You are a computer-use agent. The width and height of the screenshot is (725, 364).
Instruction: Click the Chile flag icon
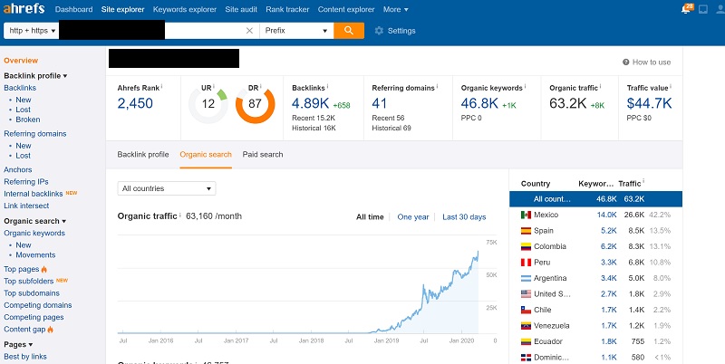click(x=526, y=310)
